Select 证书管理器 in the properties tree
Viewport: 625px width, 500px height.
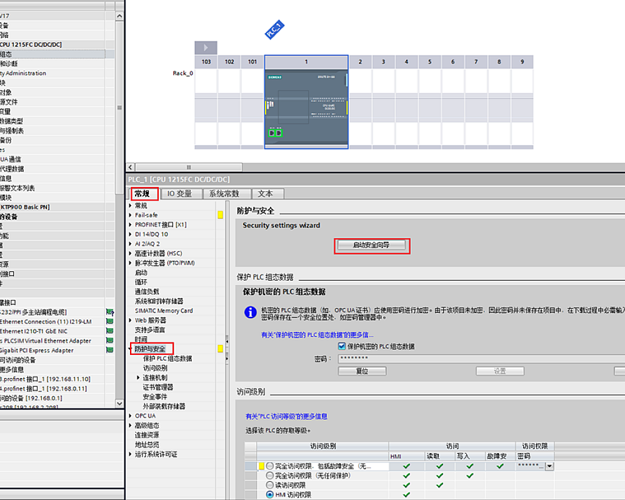click(158, 387)
